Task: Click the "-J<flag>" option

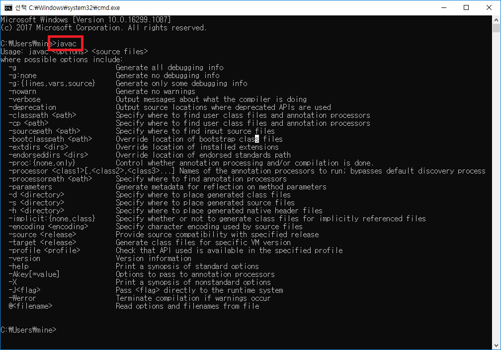Action: [x=25, y=290]
